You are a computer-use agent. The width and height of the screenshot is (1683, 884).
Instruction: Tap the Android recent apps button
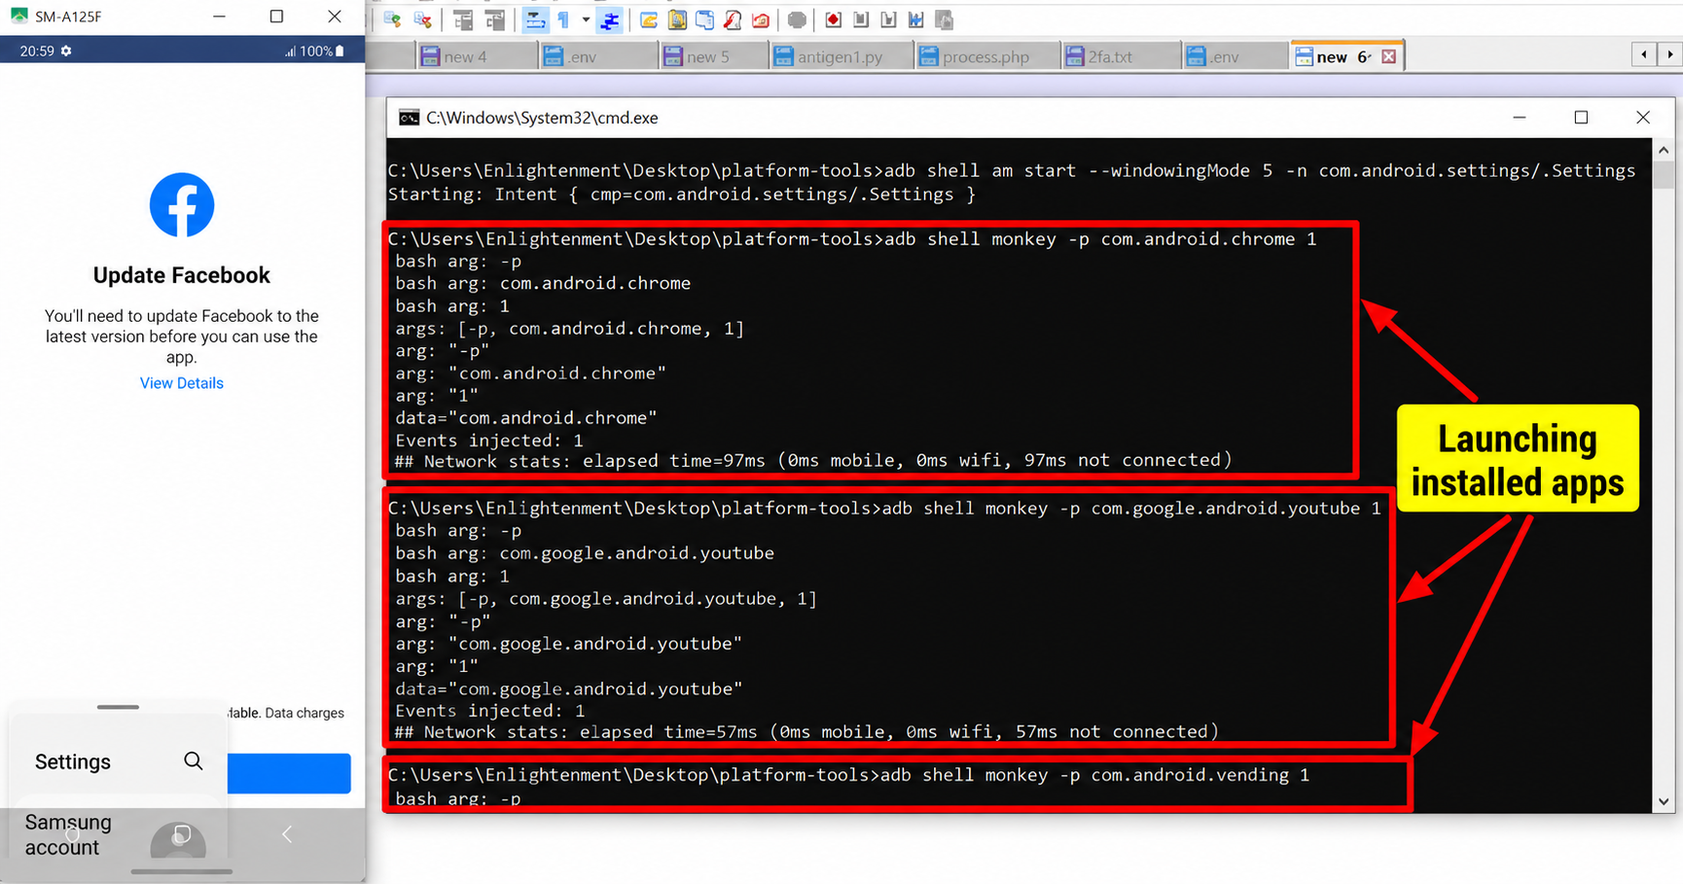(180, 836)
